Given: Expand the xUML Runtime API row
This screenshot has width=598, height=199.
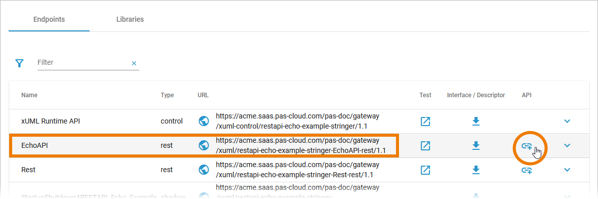Looking at the screenshot, I should 567,121.
